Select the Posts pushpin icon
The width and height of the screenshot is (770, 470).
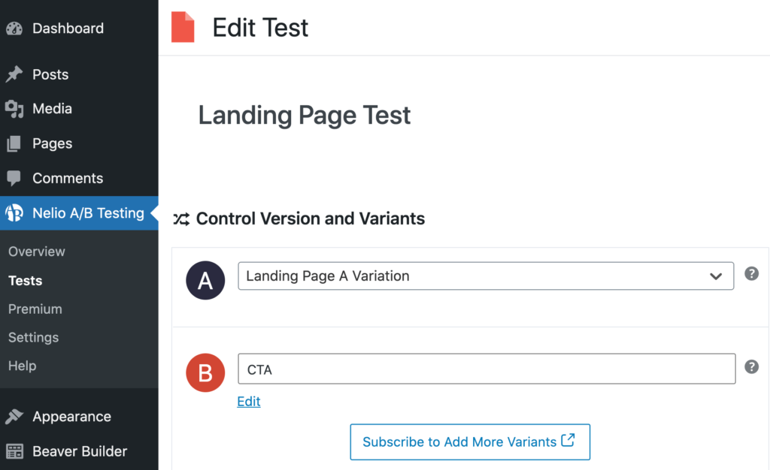[x=16, y=74]
